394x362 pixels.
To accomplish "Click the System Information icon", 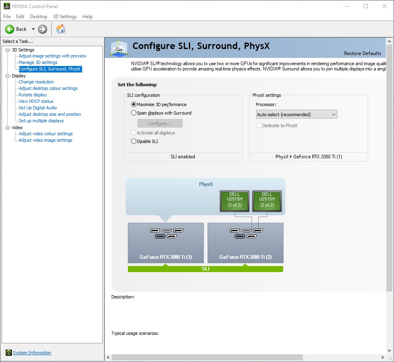I will tap(9, 352).
